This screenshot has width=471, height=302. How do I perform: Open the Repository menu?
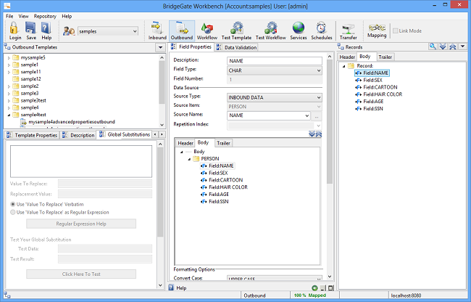[45, 16]
